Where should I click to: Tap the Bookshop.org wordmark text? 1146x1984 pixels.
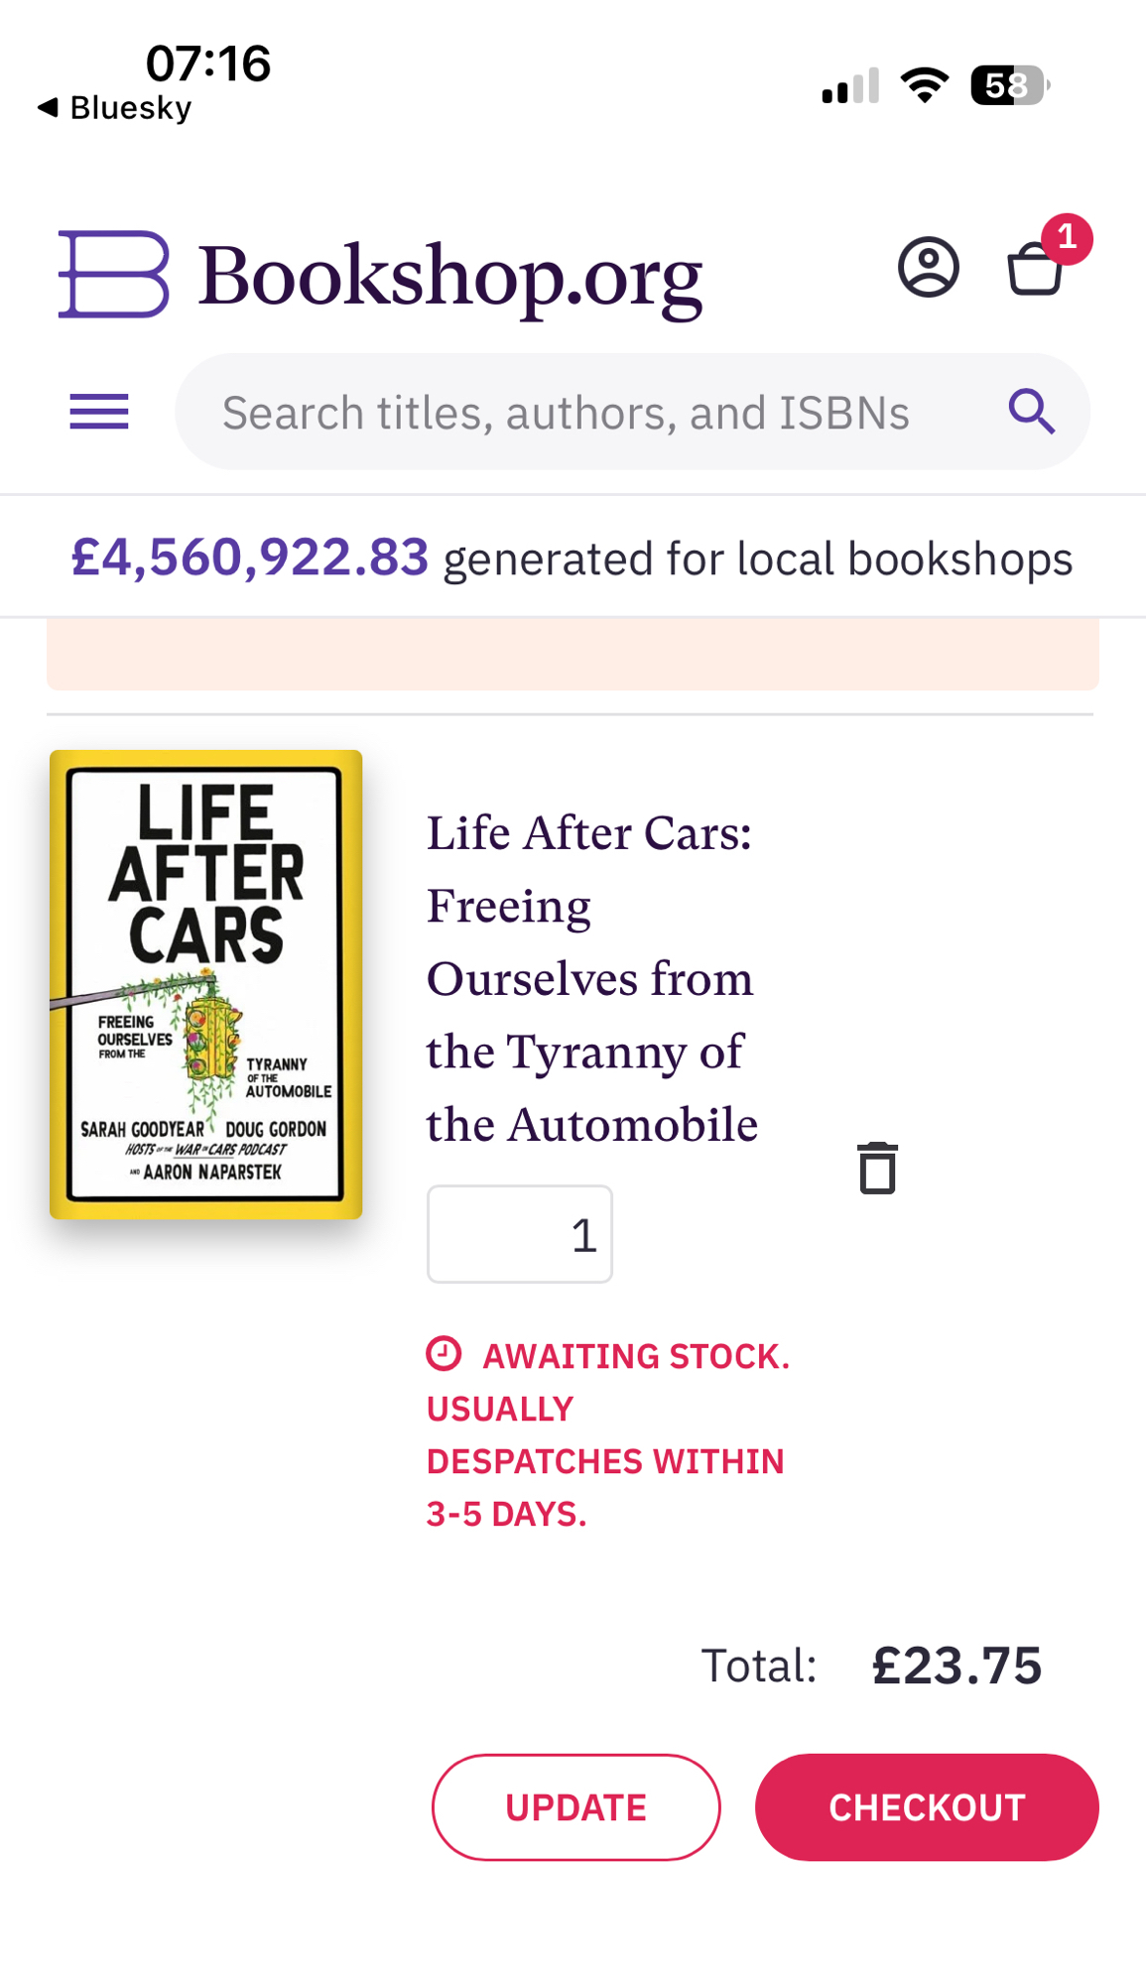450,277
